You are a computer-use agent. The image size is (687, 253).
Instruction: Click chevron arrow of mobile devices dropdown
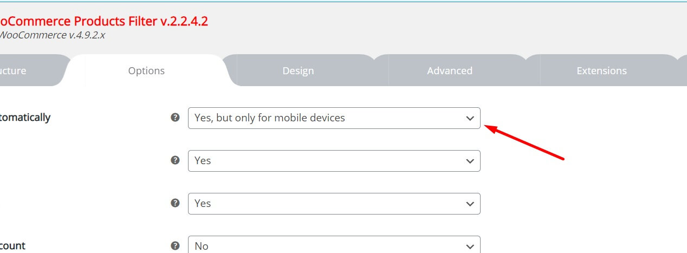[x=470, y=118]
